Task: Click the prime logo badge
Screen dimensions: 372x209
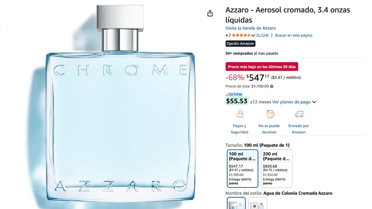Action: click(x=234, y=94)
